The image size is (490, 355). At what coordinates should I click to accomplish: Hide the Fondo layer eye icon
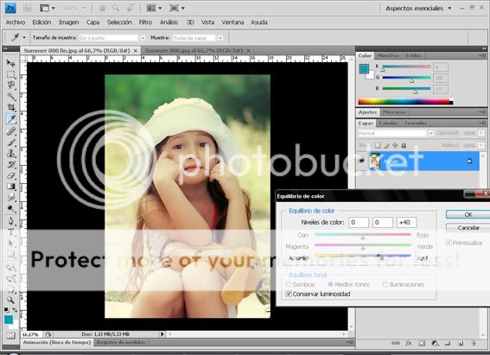pos(362,162)
